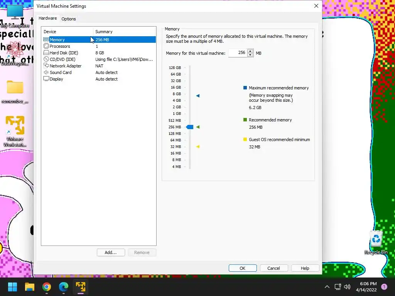395x296 pixels.
Task: Open Google Chrome from the taskbar
Action: (47, 287)
